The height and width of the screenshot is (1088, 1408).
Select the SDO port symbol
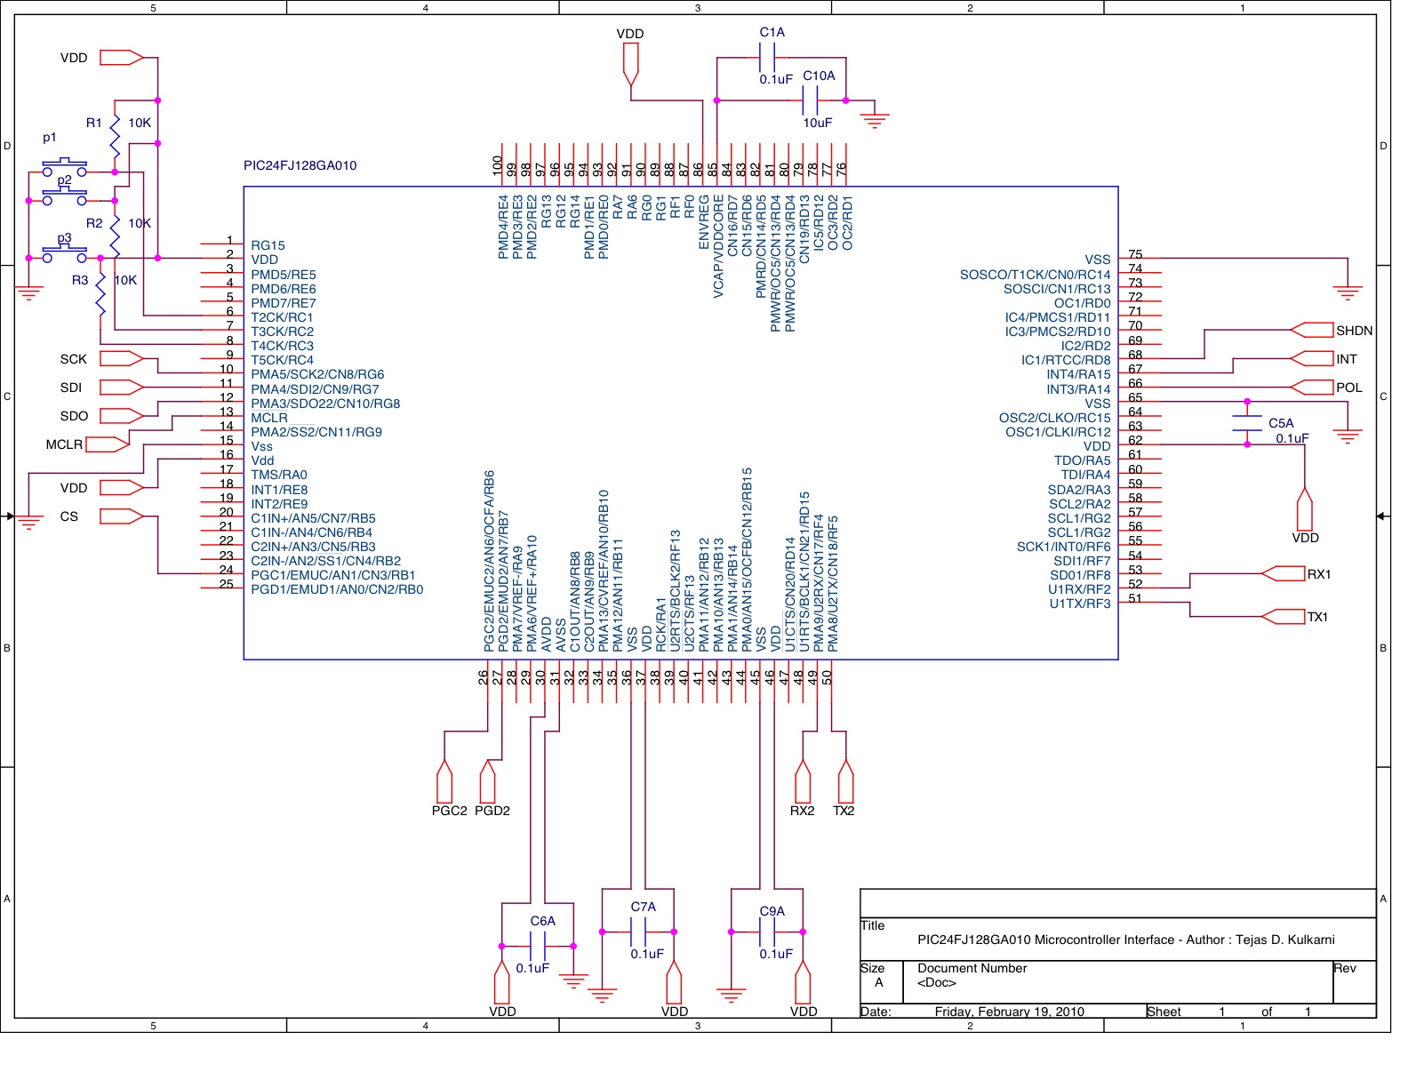point(122,416)
